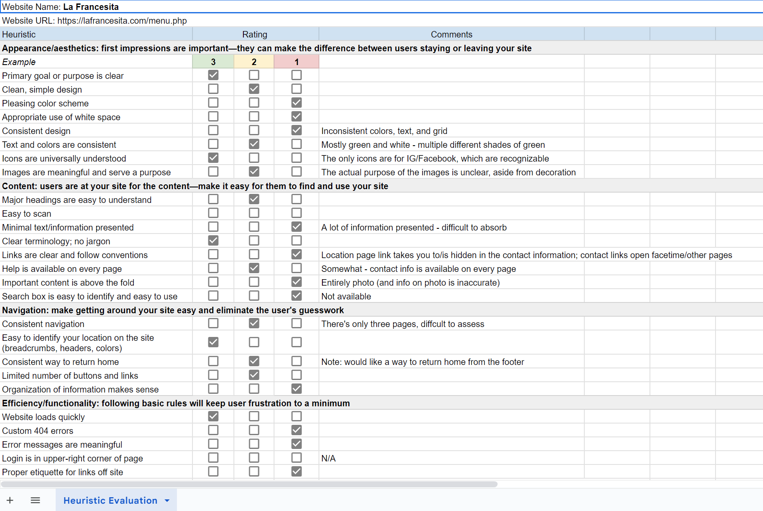763x511 pixels.
Task: Select the yellow example cell with 2
Action: tap(254, 62)
